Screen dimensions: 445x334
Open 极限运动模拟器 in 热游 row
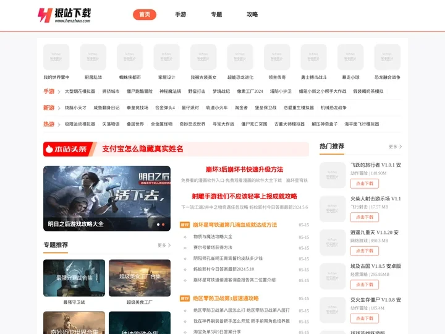pyautogui.click(x=80, y=124)
